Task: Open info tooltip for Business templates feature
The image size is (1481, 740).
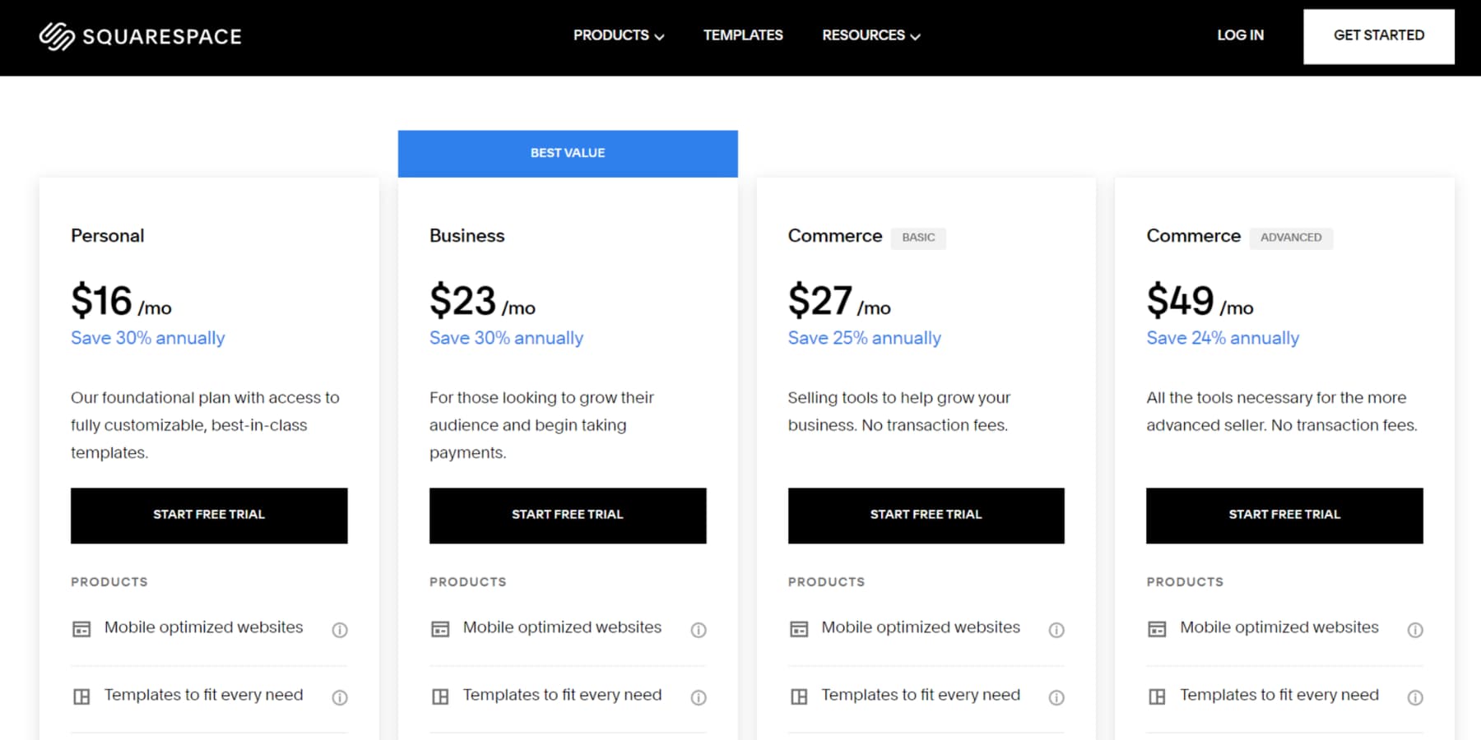Action: point(699,697)
